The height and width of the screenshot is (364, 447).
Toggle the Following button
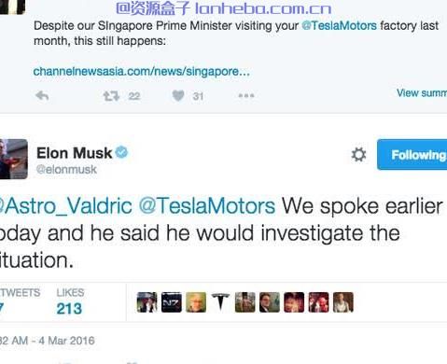(412, 155)
